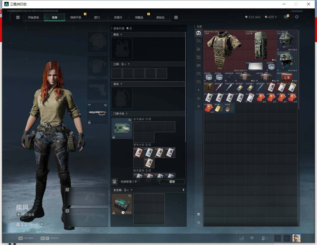Click the empty pistol slot

pos(97,90)
